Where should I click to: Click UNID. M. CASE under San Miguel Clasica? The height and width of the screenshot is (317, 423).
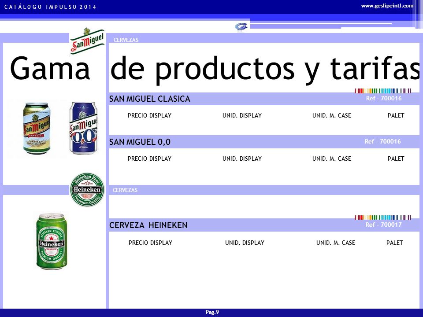tap(331, 115)
